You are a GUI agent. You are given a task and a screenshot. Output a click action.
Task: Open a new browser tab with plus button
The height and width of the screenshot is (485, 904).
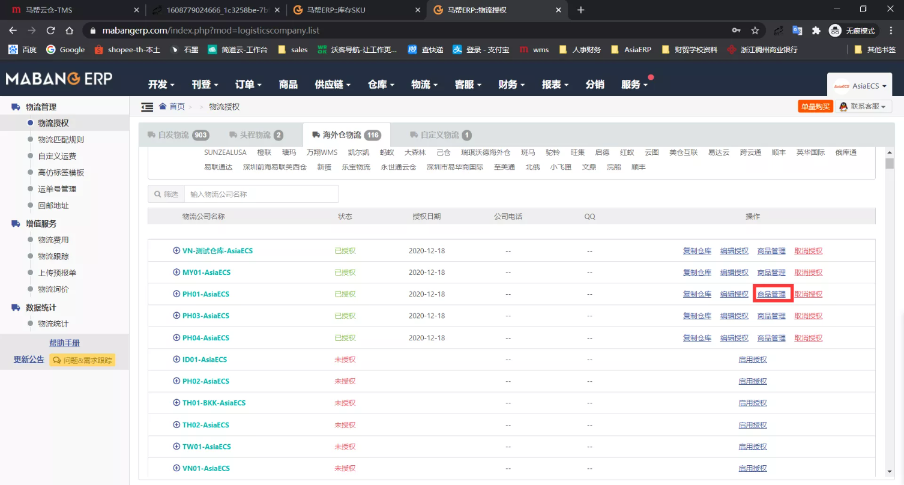pyautogui.click(x=580, y=10)
